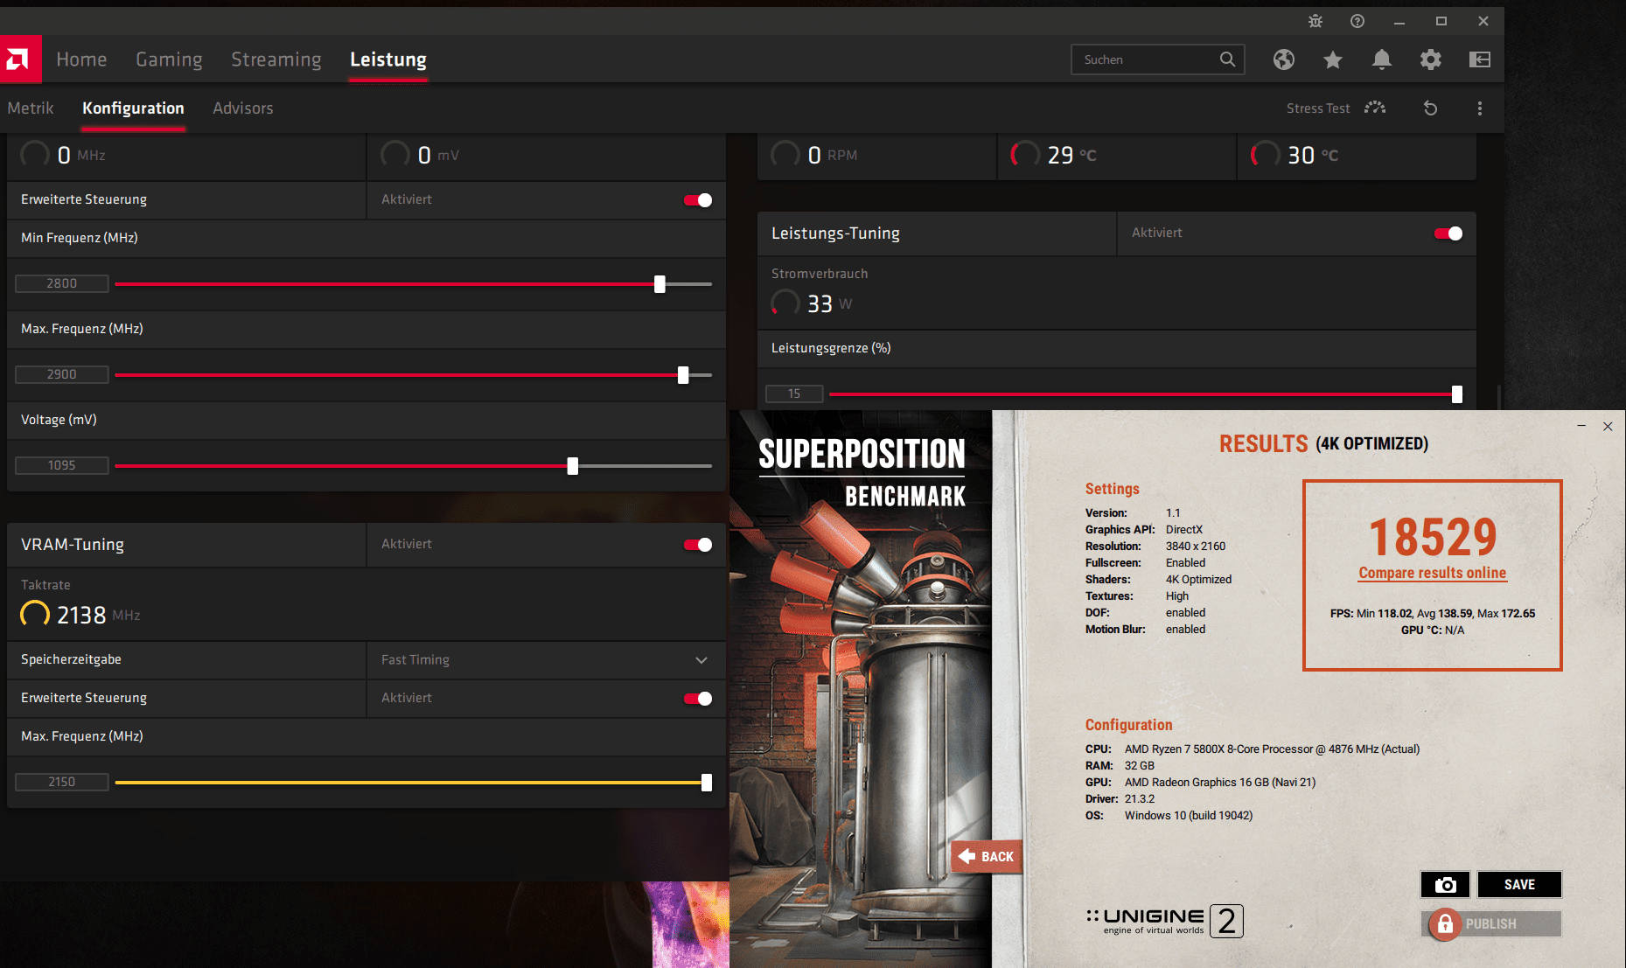
Task: Open Compare results online link
Action: click(1432, 573)
